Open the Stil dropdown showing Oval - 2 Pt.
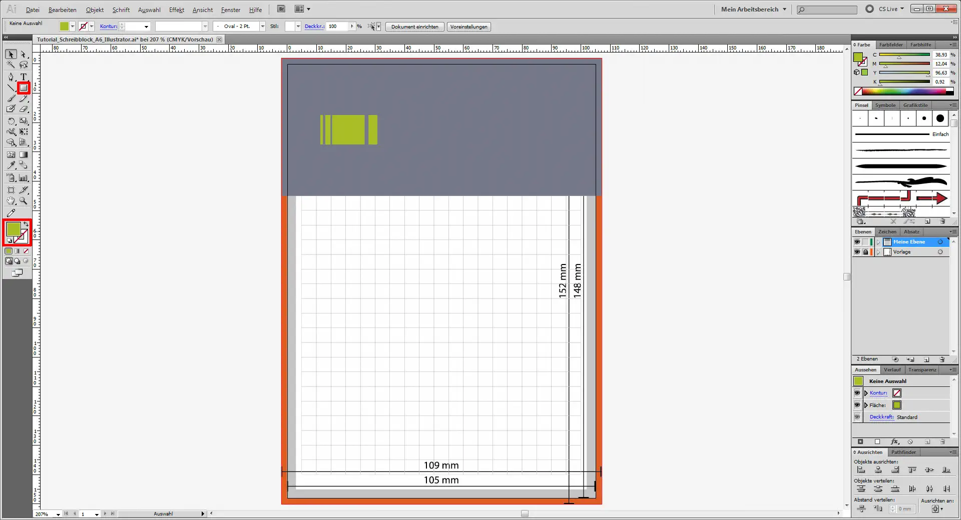961x520 pixels. click(x=262, y=26)
